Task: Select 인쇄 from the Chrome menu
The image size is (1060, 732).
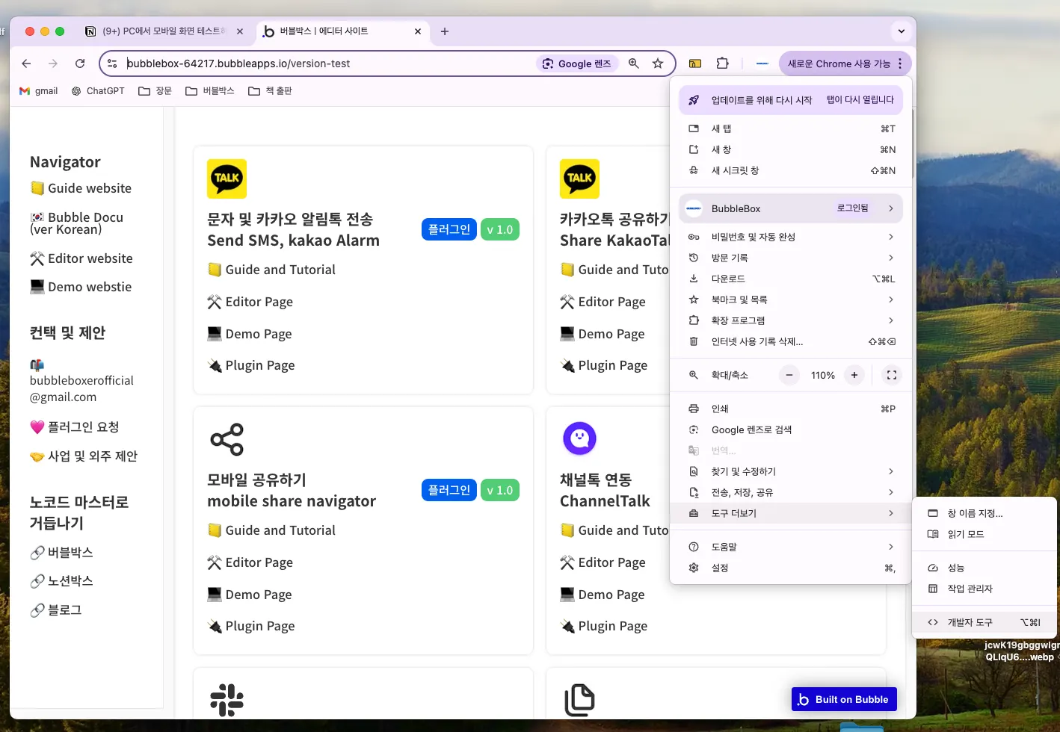Action: 791,409
